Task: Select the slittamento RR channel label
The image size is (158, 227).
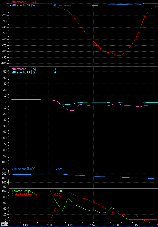Action: coord(24,72)
